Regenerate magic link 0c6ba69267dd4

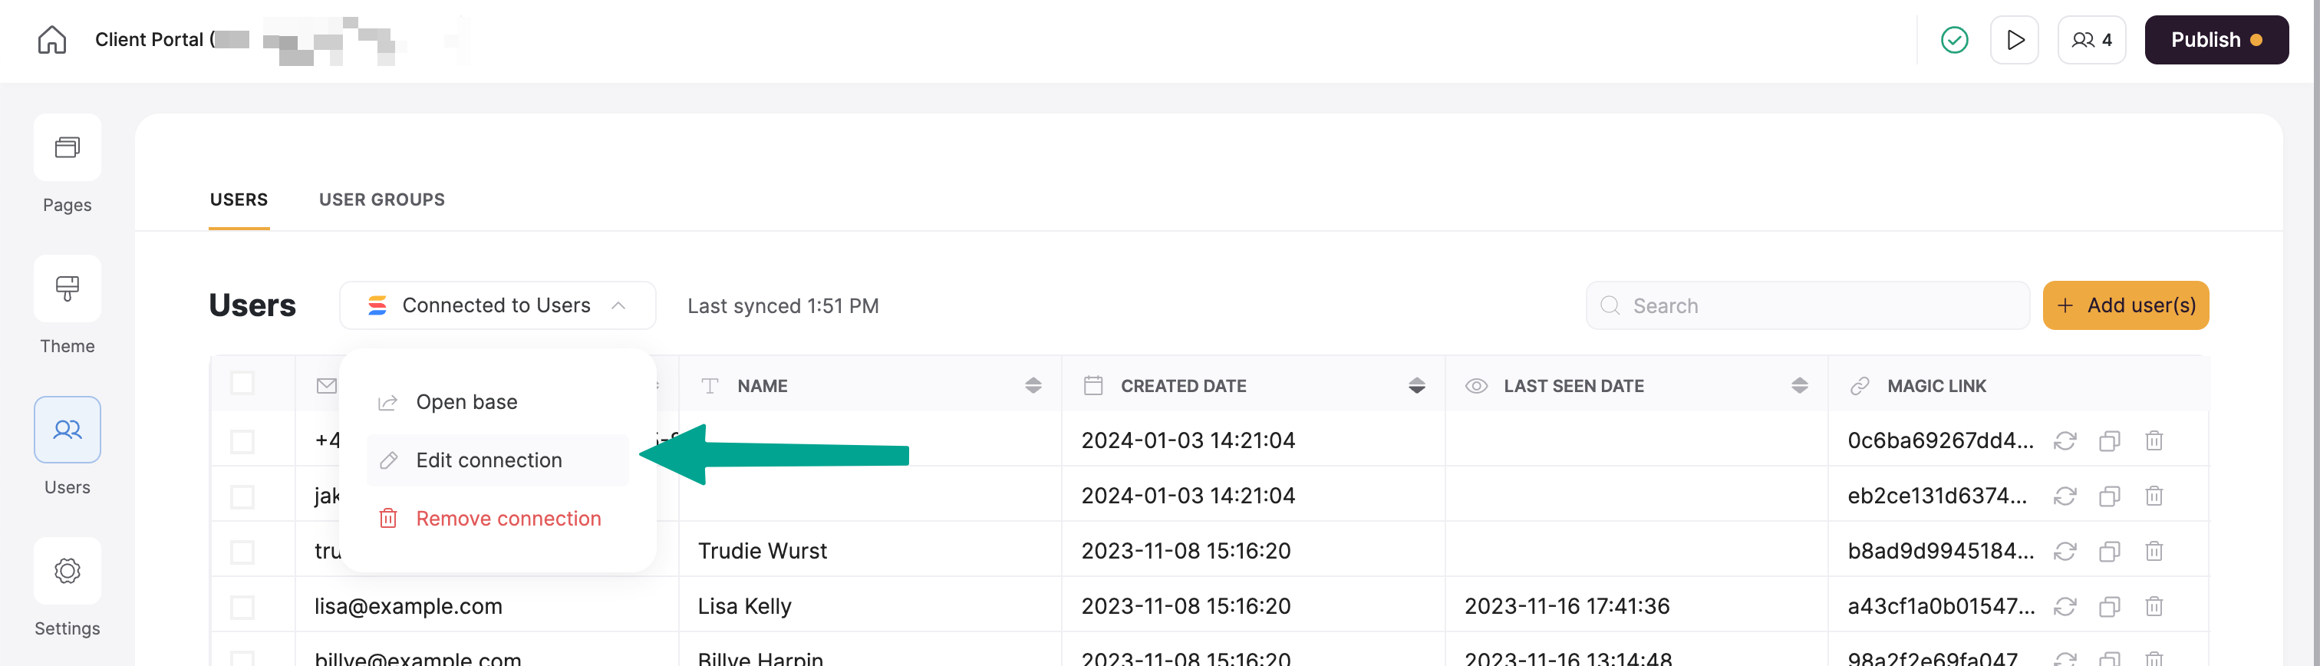(x=2065, y=440)
